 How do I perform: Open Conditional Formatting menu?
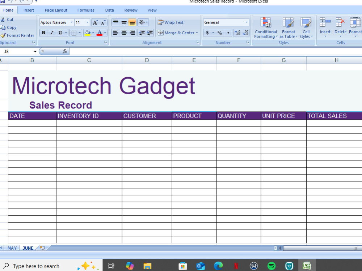[266, 28]
